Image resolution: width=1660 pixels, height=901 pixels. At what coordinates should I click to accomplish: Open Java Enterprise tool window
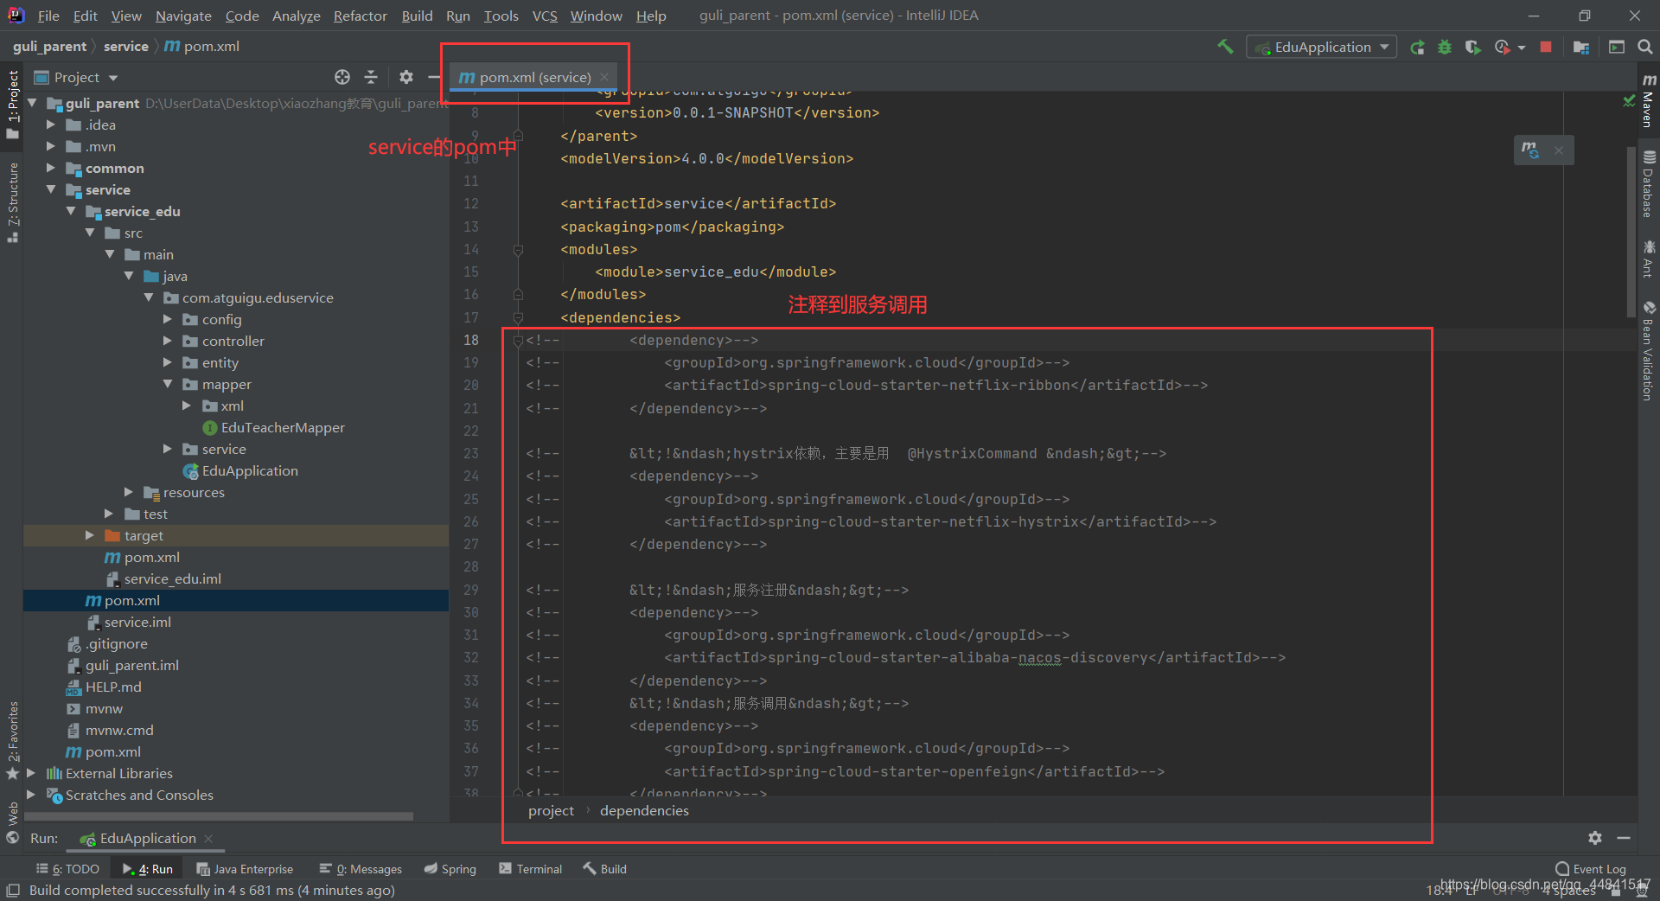245,869
